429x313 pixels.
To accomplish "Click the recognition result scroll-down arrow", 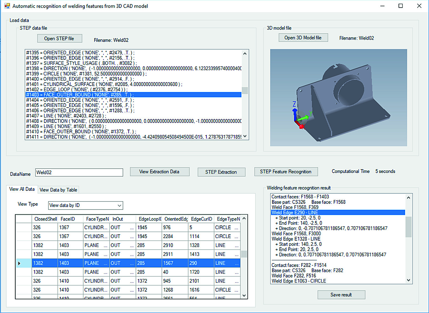I will tap(409, 280).
